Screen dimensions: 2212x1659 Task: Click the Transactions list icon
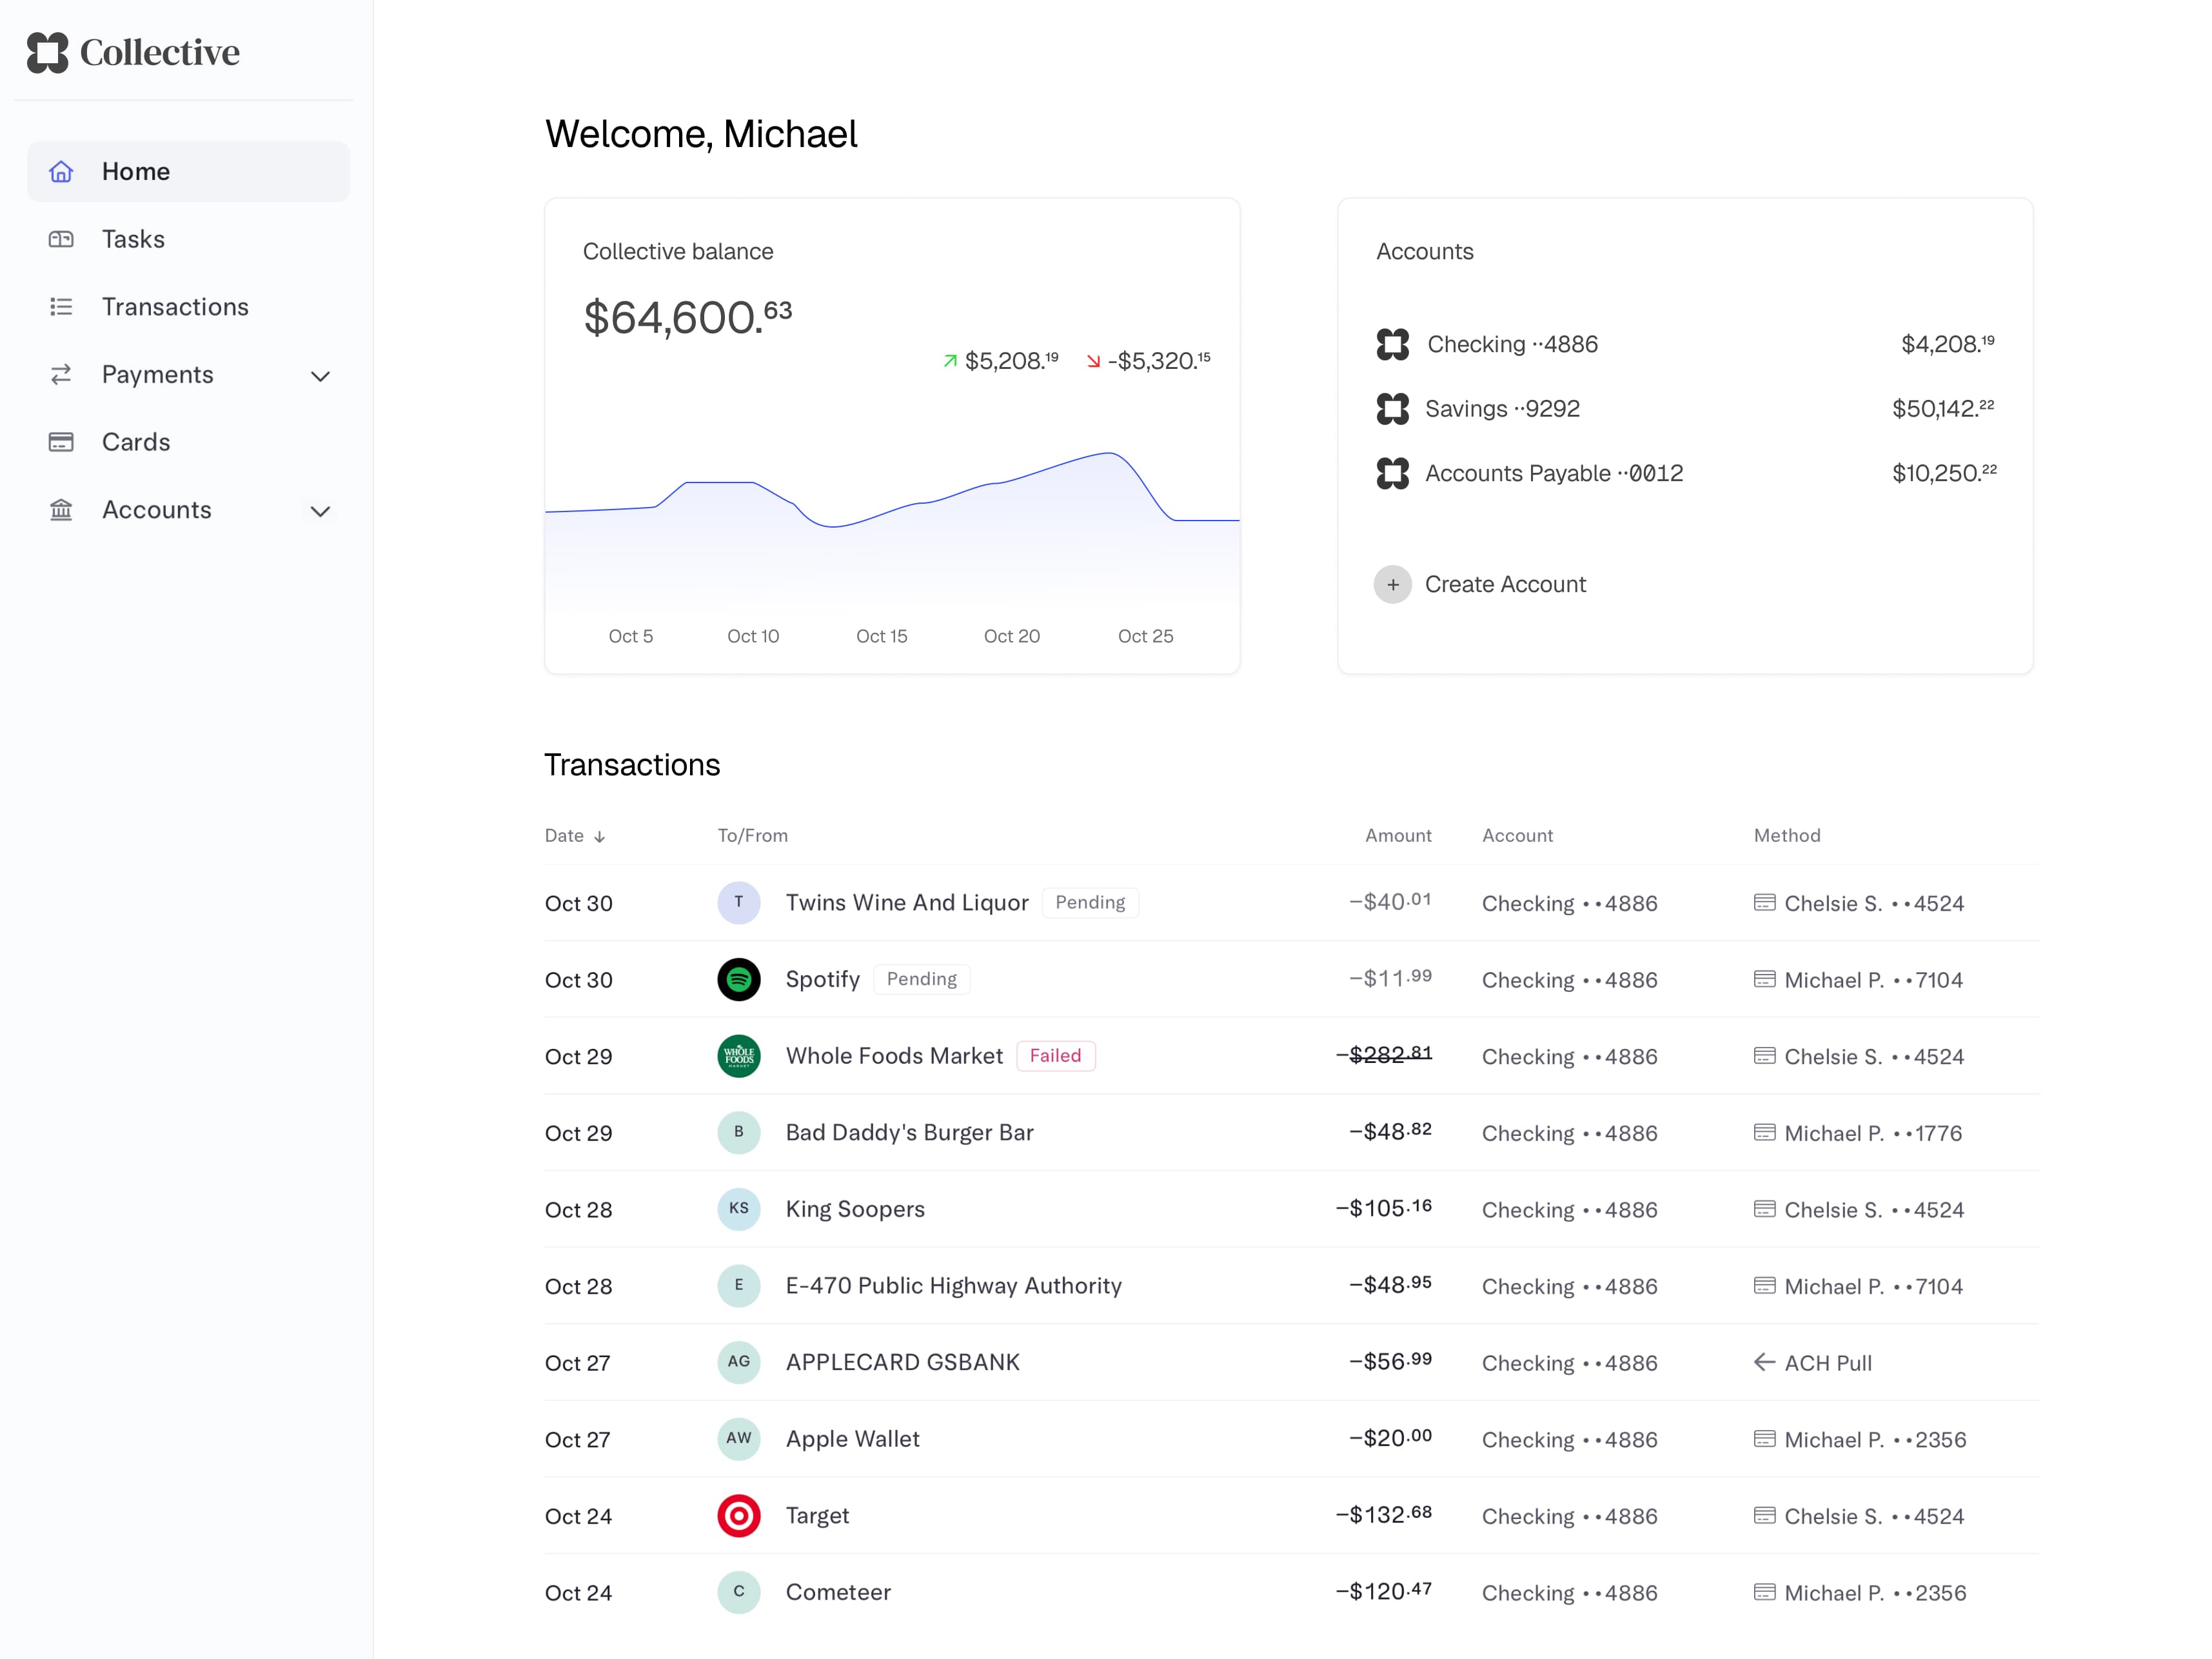tap(61, 307)
